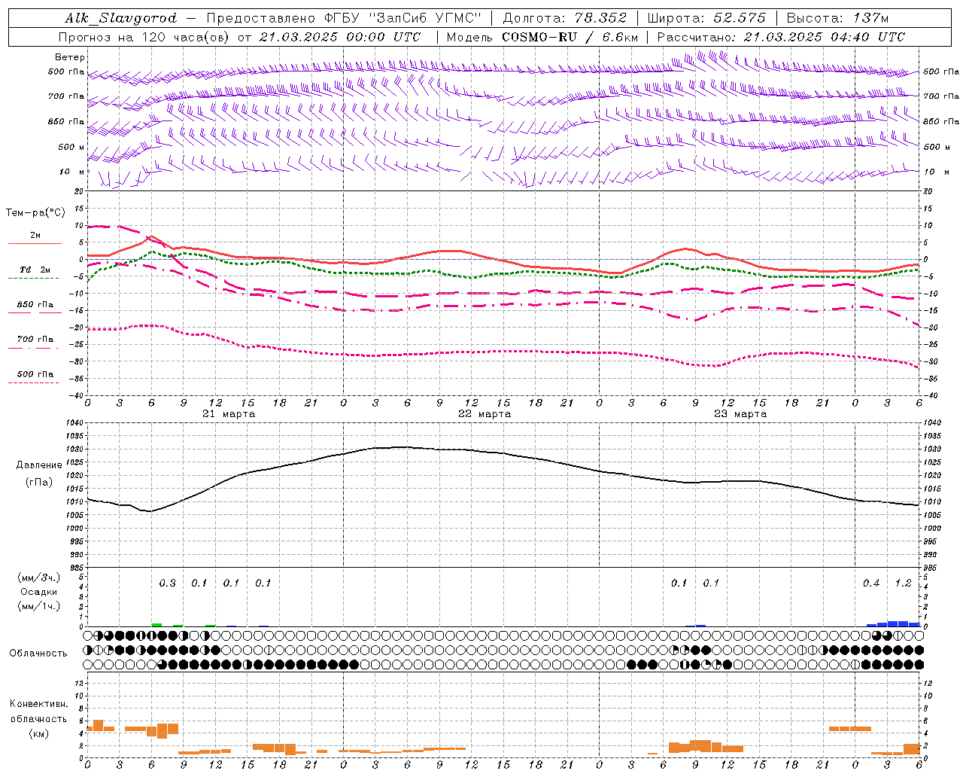Click the 22 марта date label
The height and width of the screenshot is (771, 963).
(485, 414)
